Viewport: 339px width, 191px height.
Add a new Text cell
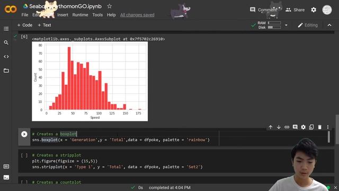(x=44, y=25)
